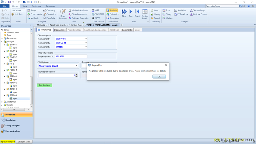The height and width of the screenshot is (144, 256).
Task: Expand the Estimation tree node
Action: coord(2,38)
